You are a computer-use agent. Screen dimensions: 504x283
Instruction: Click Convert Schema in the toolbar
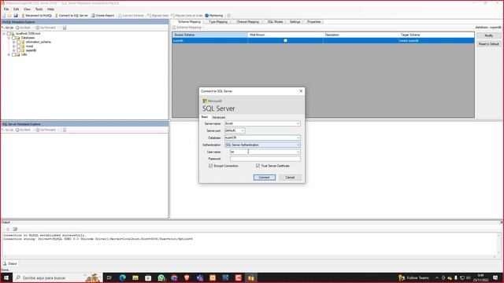coord(131,16)
